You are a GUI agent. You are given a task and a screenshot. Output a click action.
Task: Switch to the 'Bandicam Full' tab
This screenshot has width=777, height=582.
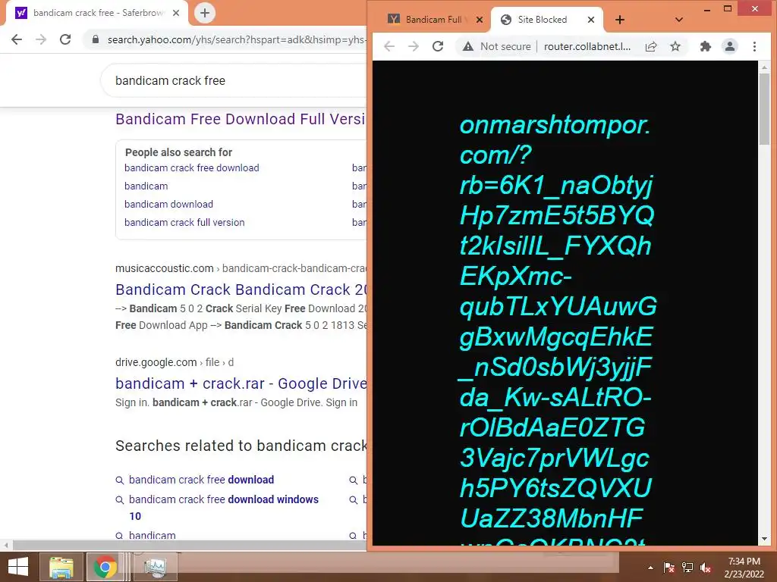click(433, 20)
